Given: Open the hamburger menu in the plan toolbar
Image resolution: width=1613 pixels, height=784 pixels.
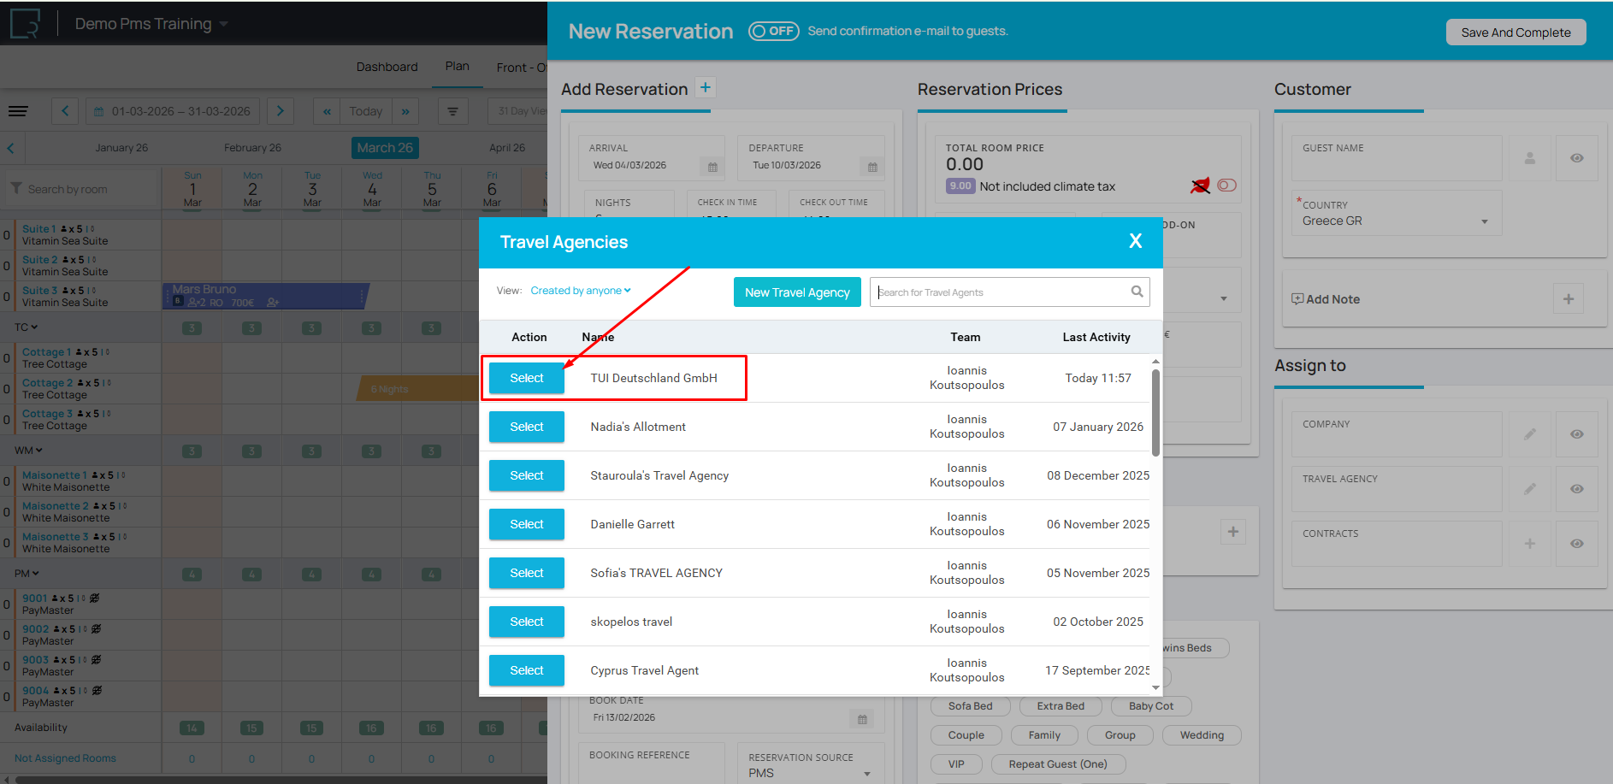Looking at the screenshot, I should tap(18, 111).
